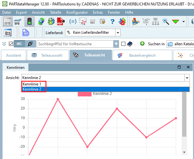Click the chart vertical scrollbar thumb
Viewport: 194px width, 159px height.
[184, 114]
